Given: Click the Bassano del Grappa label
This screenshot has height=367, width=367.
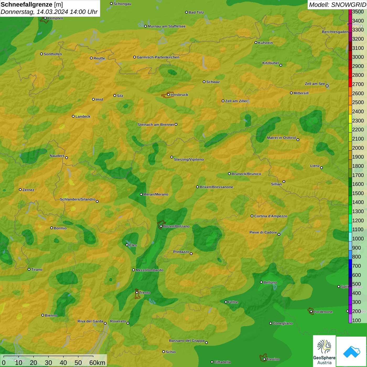Looking at the screenshot, I should tap(187, 341).
